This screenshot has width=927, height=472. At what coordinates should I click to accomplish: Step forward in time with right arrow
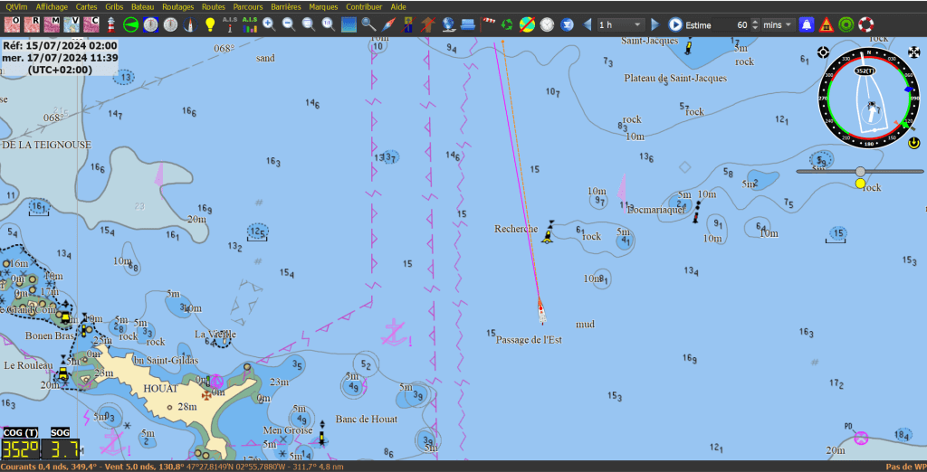click(654, 24)
